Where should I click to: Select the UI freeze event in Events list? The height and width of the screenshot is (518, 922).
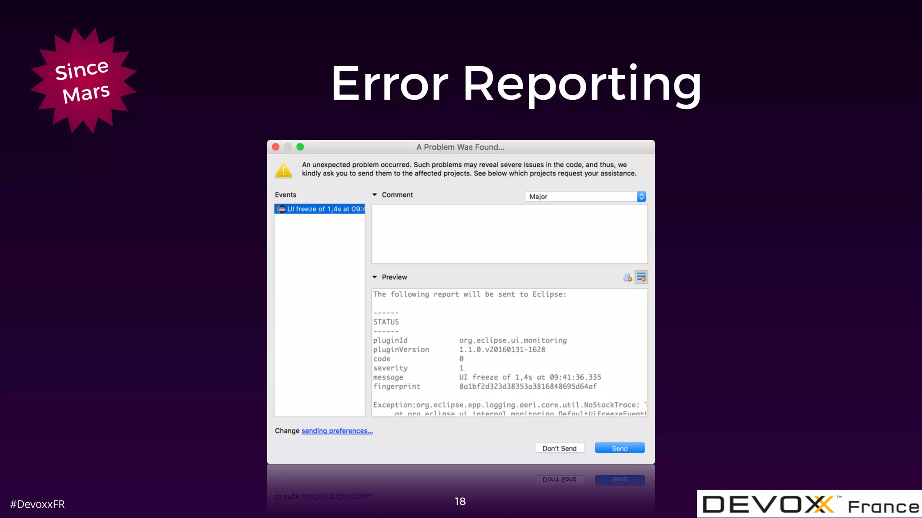(320, 209)
